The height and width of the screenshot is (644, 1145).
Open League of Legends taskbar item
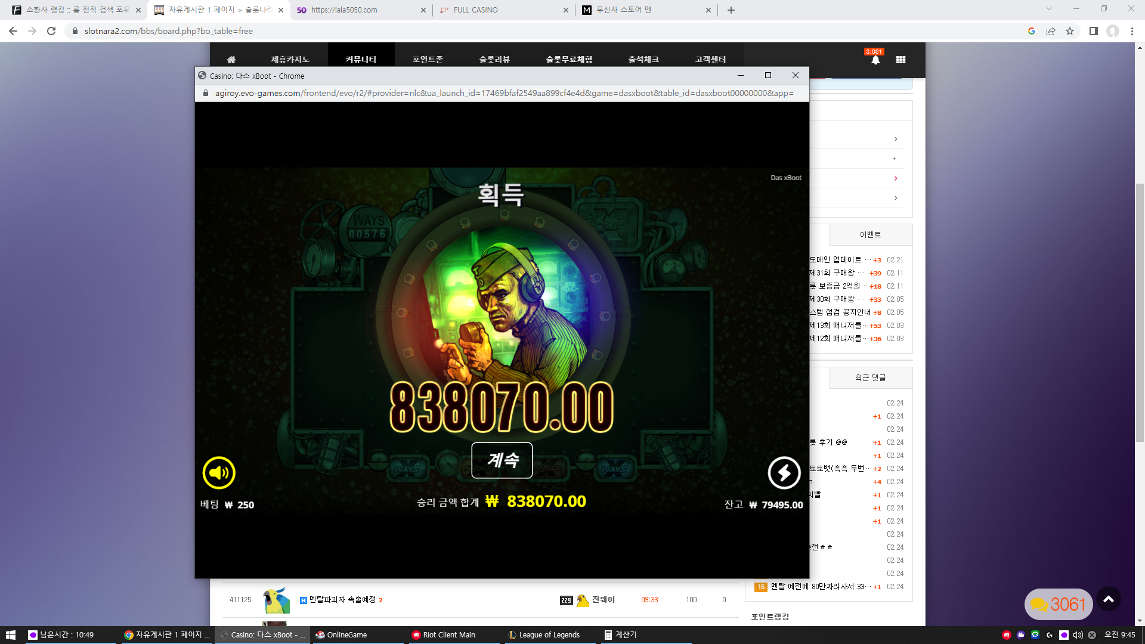click(x=550, y=635)
